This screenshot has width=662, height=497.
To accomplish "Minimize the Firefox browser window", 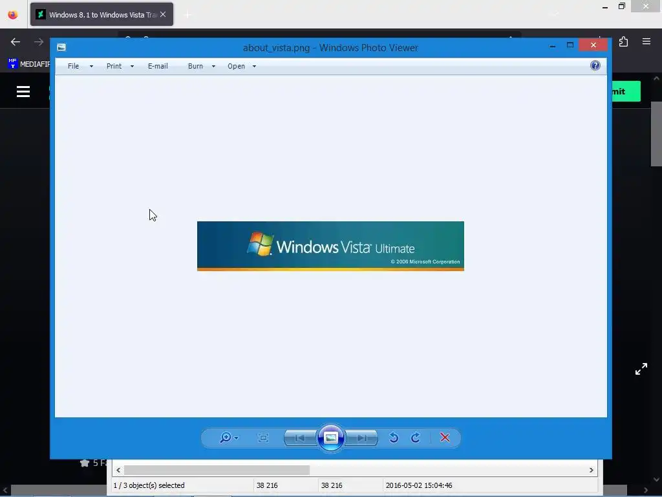I will (x=605, y=6).
